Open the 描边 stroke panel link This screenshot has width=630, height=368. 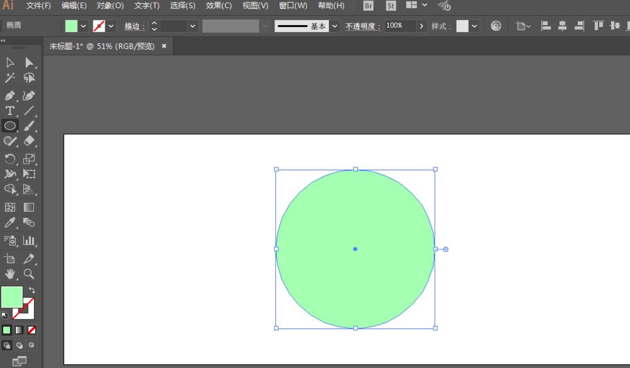(x=134, y=26)
